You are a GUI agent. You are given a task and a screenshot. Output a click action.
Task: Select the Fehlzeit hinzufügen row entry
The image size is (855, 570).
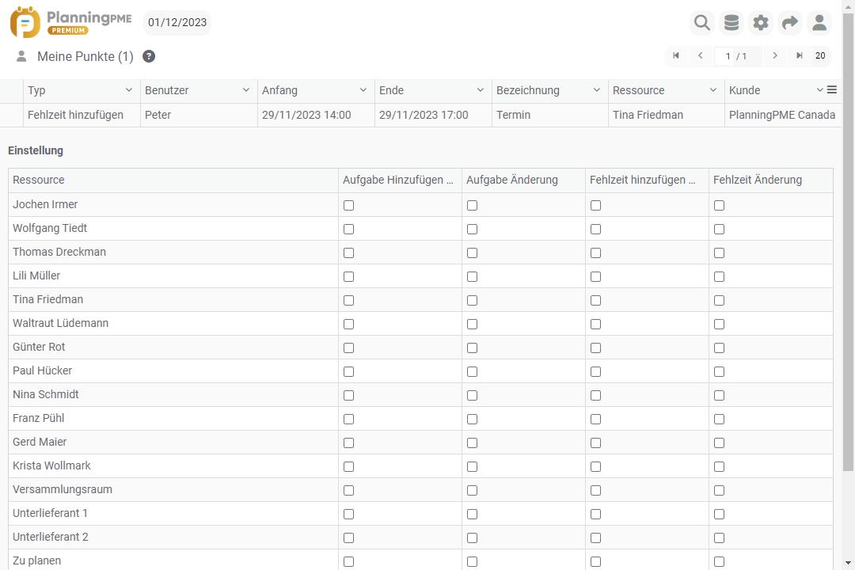click(x=75, y=115)
